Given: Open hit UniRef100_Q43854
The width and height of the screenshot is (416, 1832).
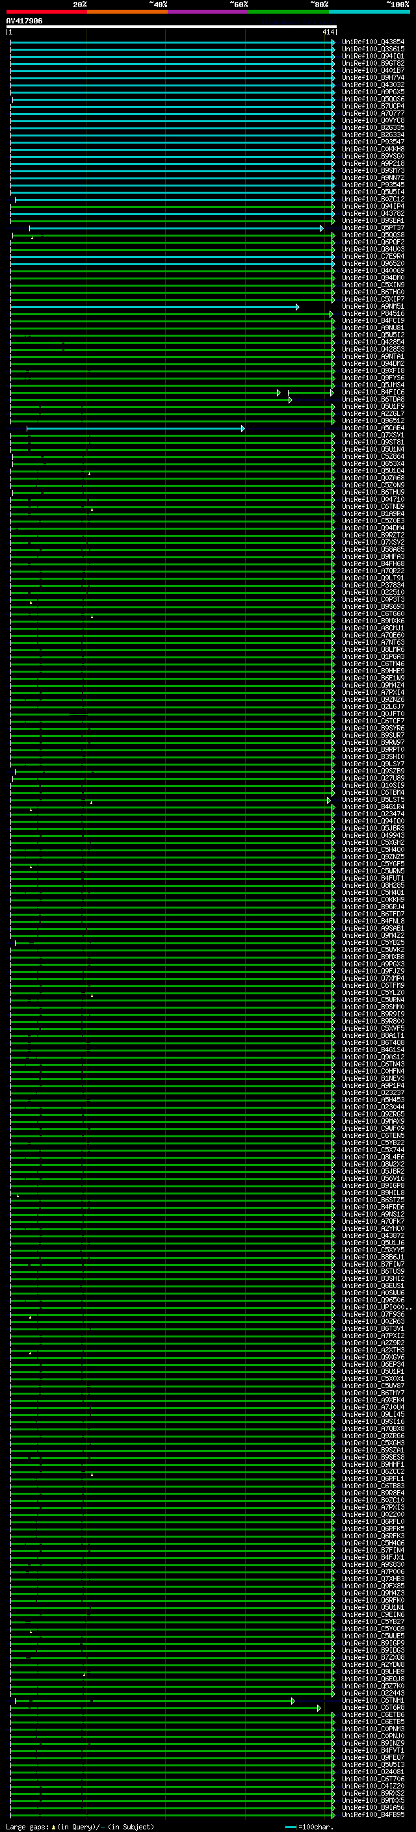Looking at the screenshot, I should (x=372, y=42).
